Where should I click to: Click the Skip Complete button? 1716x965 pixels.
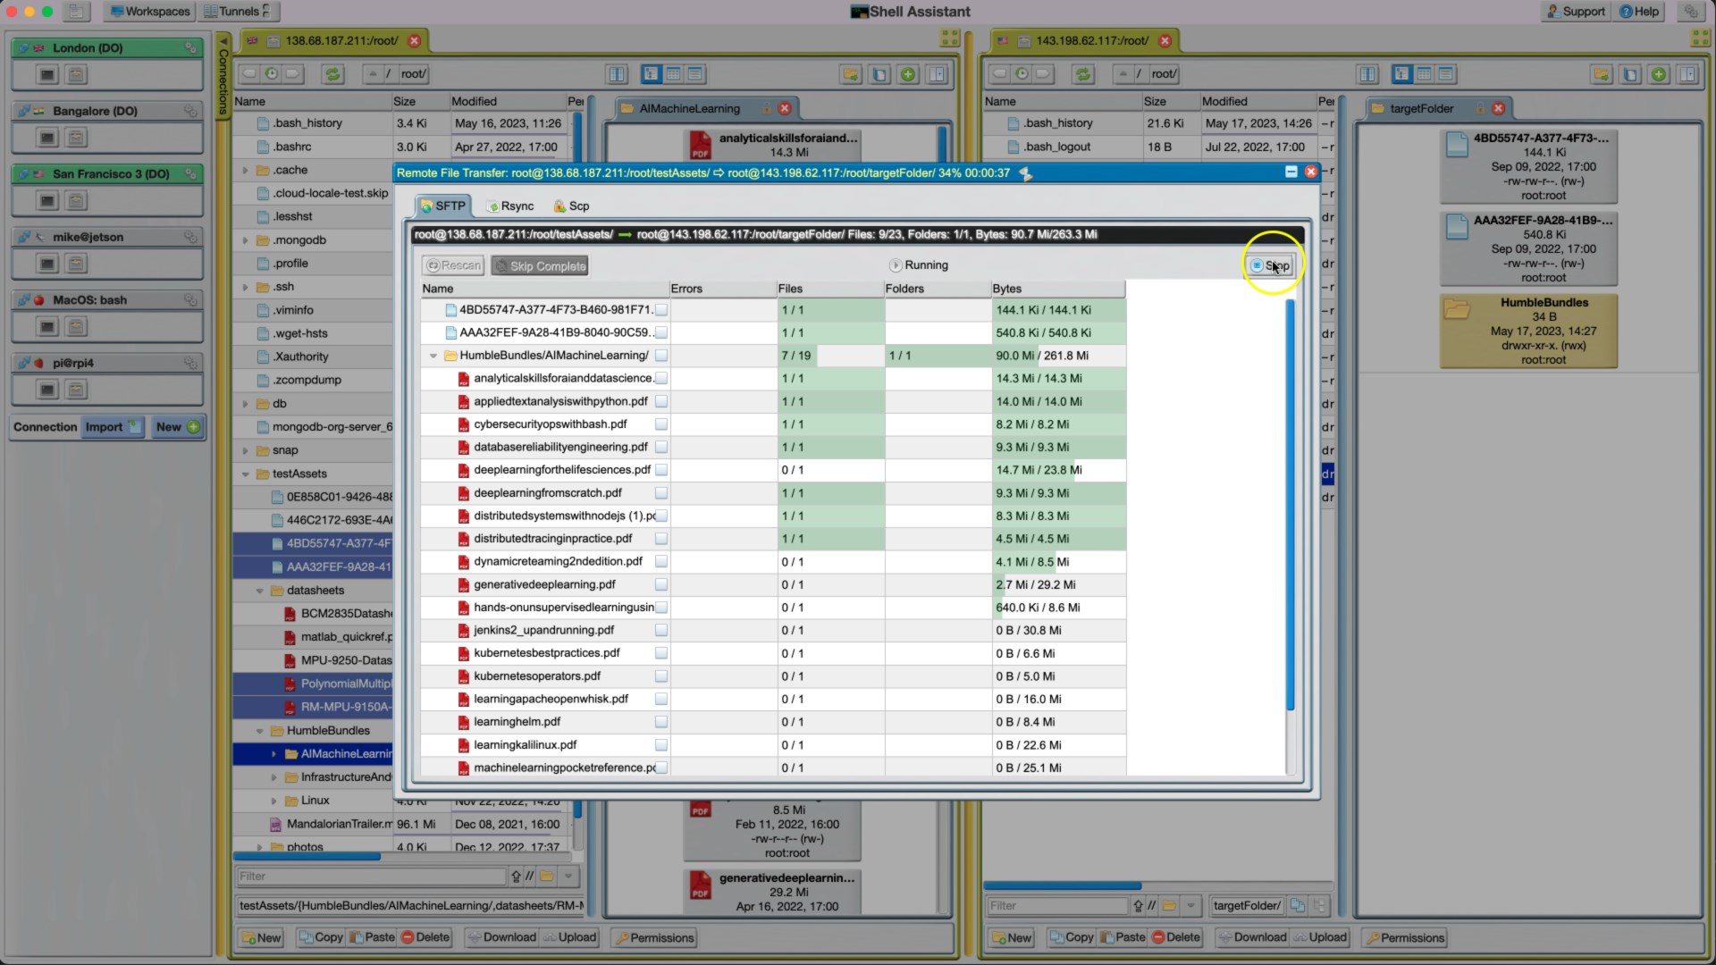tap(540, 266)
